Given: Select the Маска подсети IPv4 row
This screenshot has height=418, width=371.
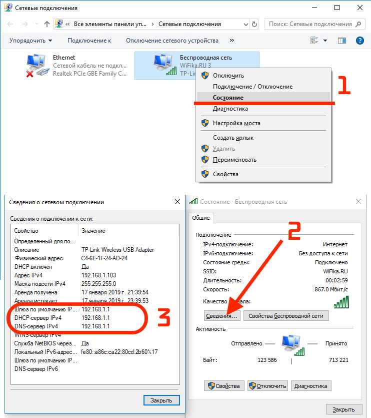Looking at the screenshot, I should click(95, 284).
